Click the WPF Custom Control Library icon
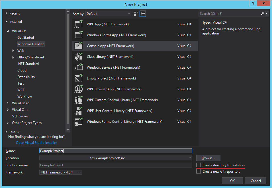 pyautogui.click(x=79, y=100)
